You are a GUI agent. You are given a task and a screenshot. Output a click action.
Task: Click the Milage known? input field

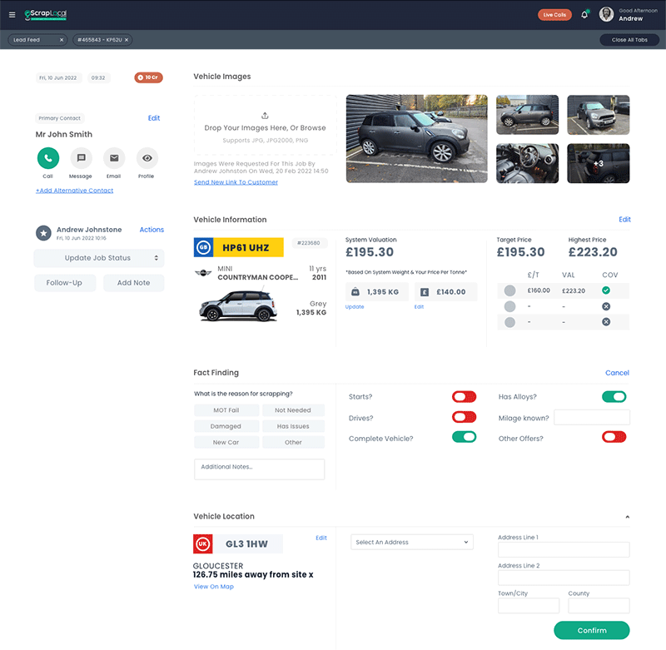592,417
